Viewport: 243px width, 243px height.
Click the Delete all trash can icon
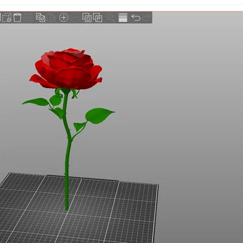tap(18, 18)
